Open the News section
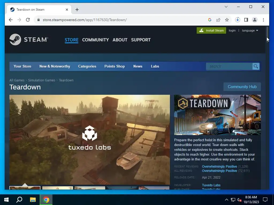Image resolution: width=274 pixels, height=205 pixels. pyautogui.click(x=138, y=66)
